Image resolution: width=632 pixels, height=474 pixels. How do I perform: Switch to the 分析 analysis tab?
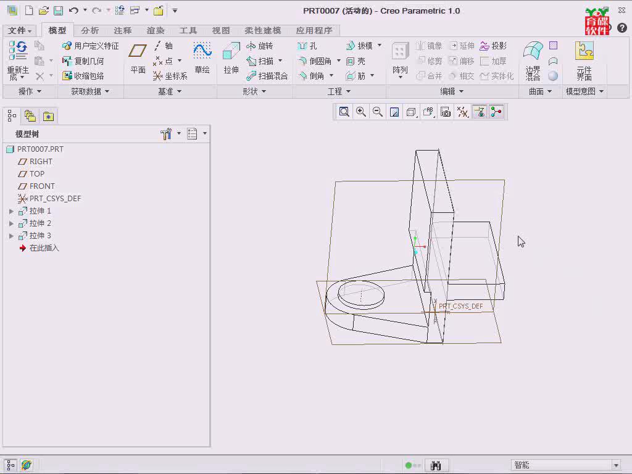(90, 31)
